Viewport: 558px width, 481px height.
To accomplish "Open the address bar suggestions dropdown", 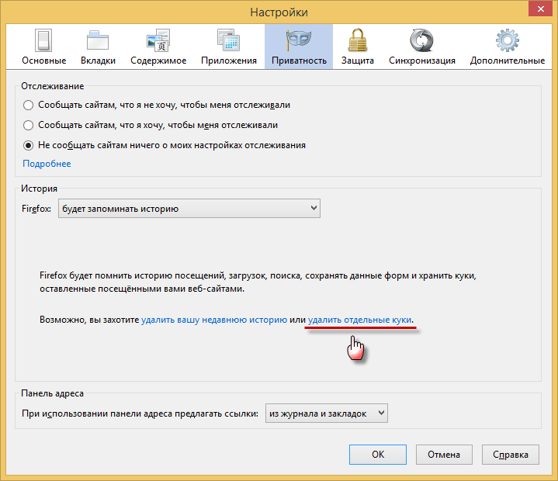I will (x=326, y=414).
